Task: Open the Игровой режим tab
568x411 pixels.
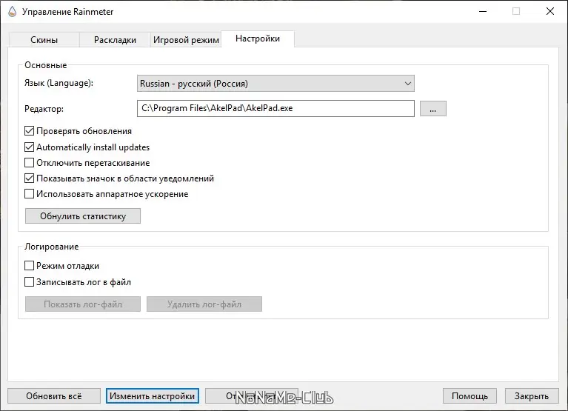Action: click(186, 40)
